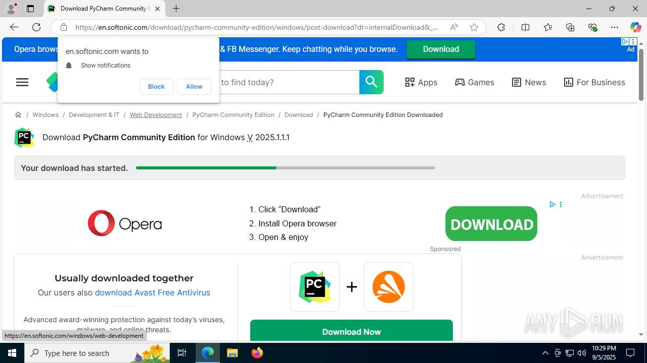Image resolution: width=647 pixels, height=363 pixels.
Task: Click PyCharm thumbnail in bundle box
Action: (x=315, y=287)
